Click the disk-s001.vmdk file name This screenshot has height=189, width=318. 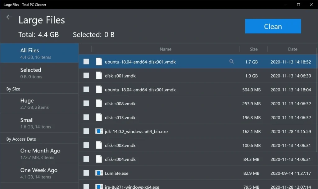click(x=120, y=76)
